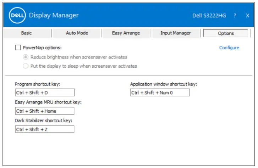Close the Display Manager window
This screenshot has height=168, width=258.
click(x=247, y=16)
